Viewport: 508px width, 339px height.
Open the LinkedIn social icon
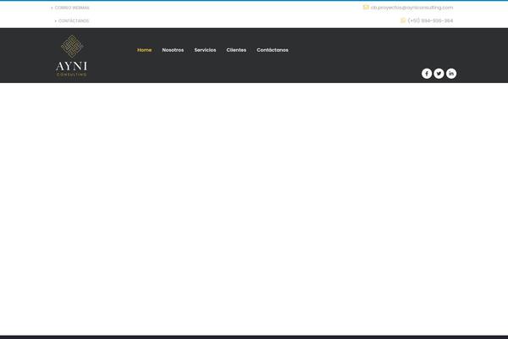pos(451,74)
